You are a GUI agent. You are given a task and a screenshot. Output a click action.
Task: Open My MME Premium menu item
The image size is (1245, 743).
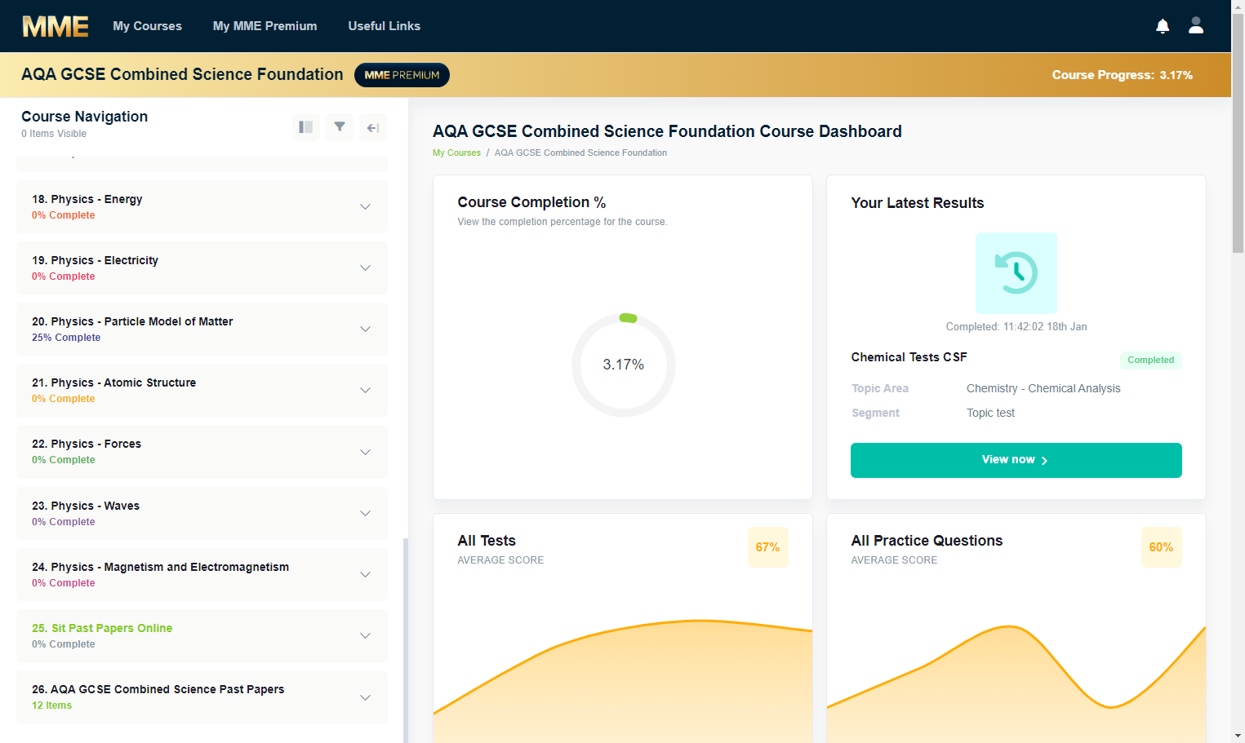pyautogui.click(x=265, y=26)
